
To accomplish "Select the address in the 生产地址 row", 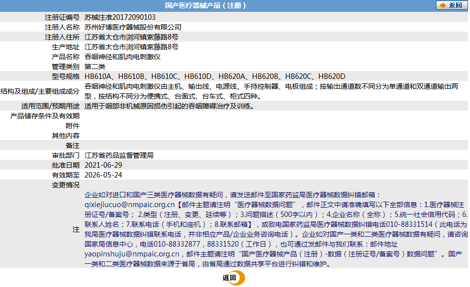I will coord(131,47).
